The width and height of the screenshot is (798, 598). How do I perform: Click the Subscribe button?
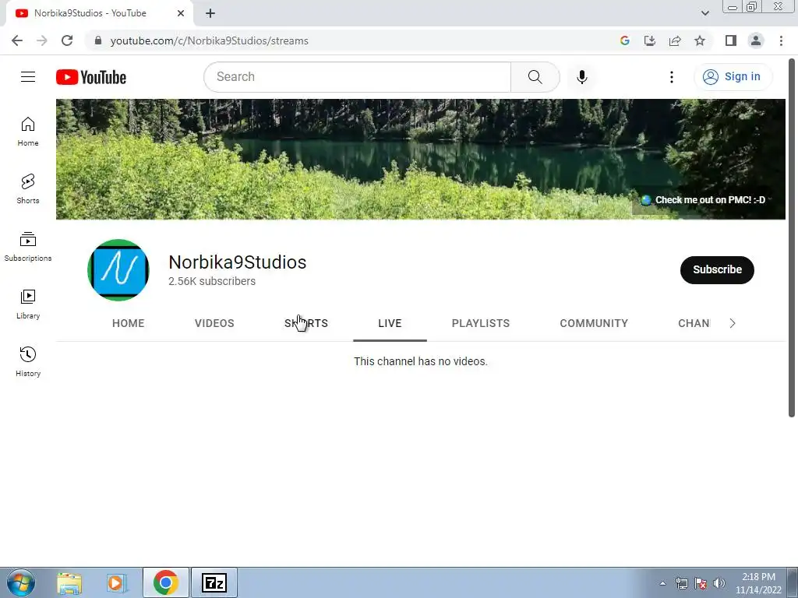pos(717,269)
